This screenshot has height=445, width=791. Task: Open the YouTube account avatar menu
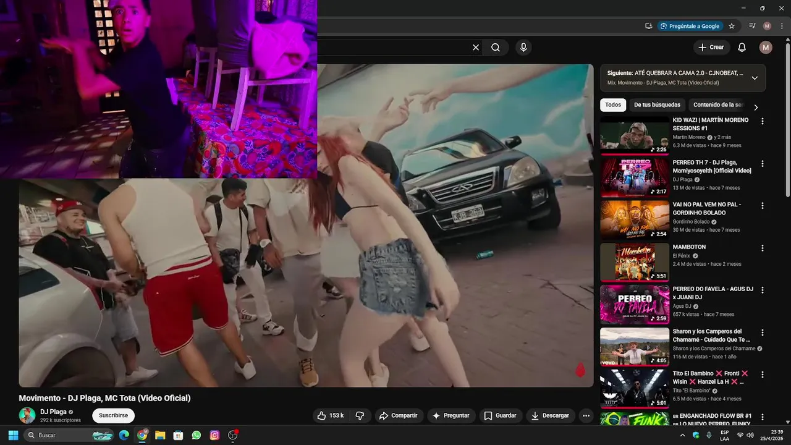tap(766, 48)
